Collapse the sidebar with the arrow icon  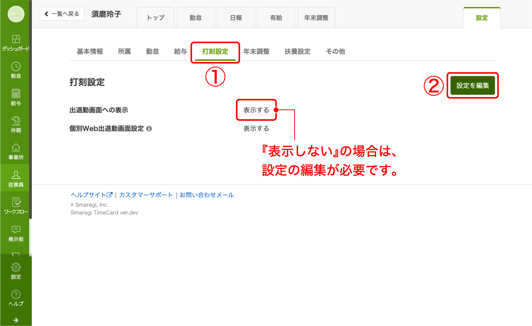16,320
